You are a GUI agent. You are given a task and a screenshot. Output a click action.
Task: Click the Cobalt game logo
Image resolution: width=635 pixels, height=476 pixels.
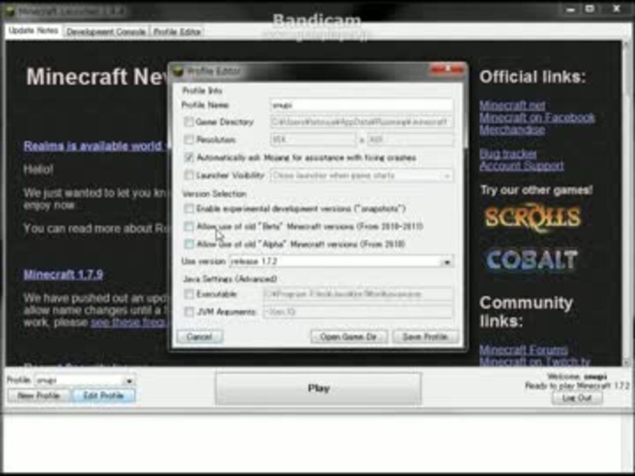pyautogui.click(x=532, y=260)
